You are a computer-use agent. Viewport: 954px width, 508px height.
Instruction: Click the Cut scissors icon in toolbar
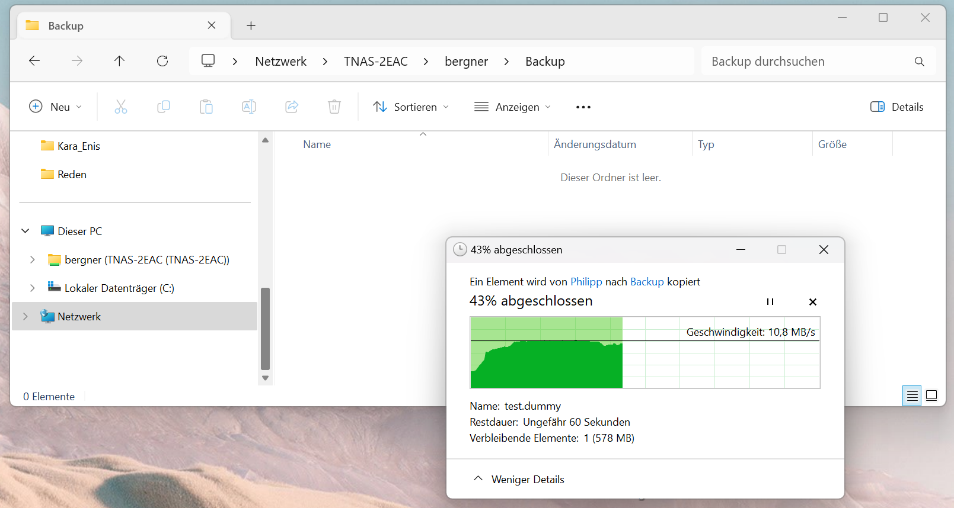(121, 107)
